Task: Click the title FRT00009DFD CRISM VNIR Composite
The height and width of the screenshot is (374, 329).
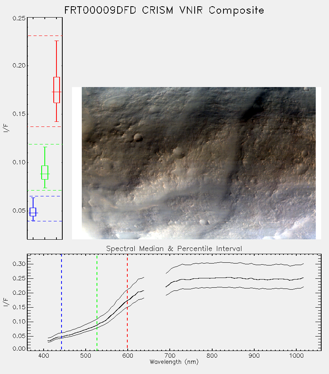Action: 164,11
